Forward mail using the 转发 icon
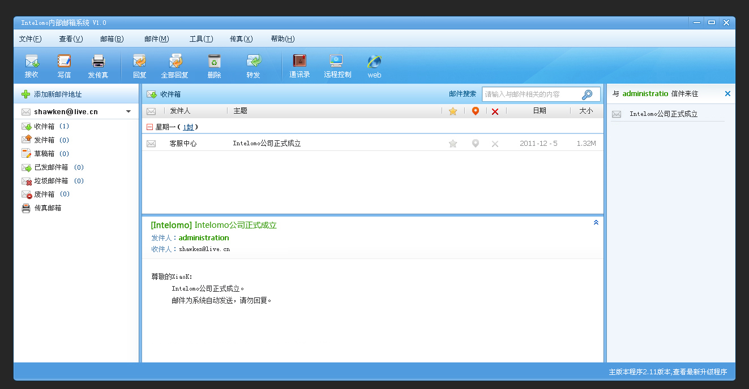749x389 pixels. point(254,61)
